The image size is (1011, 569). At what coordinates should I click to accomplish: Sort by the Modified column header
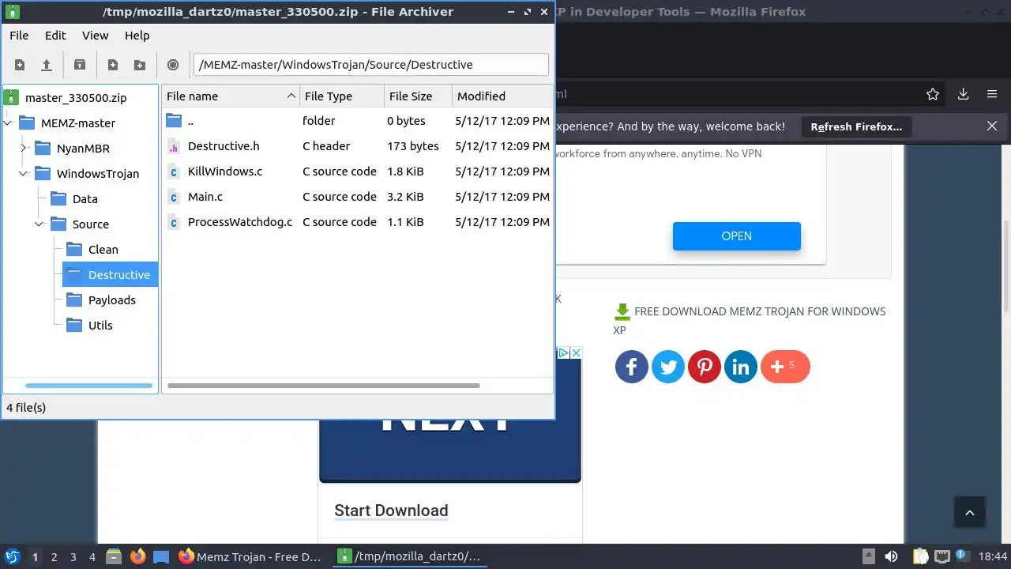[502, 96]
